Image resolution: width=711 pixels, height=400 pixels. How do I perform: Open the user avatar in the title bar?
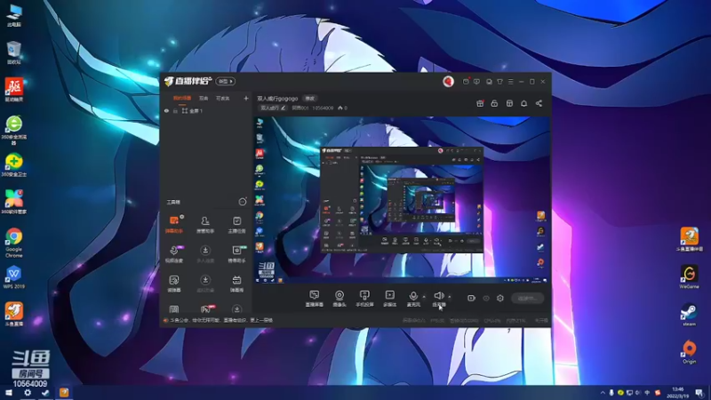448,81
